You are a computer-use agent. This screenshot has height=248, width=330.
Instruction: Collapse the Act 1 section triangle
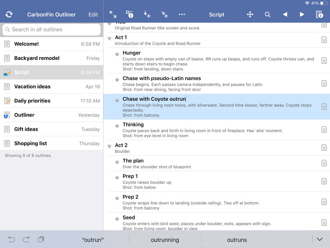coord(110,39)
